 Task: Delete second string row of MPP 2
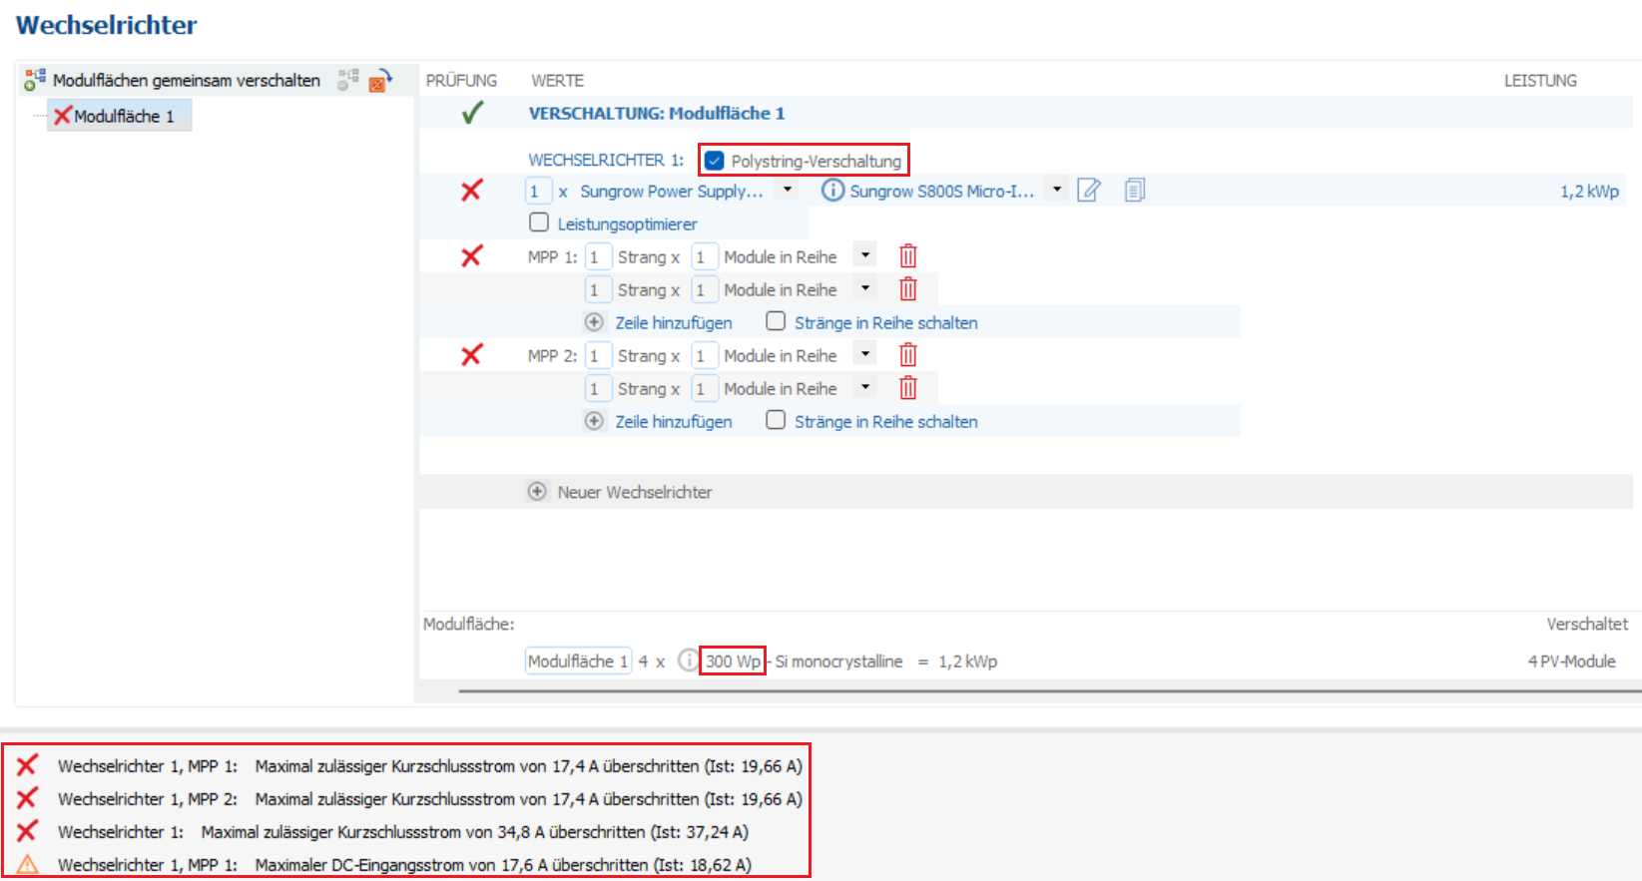907,388
